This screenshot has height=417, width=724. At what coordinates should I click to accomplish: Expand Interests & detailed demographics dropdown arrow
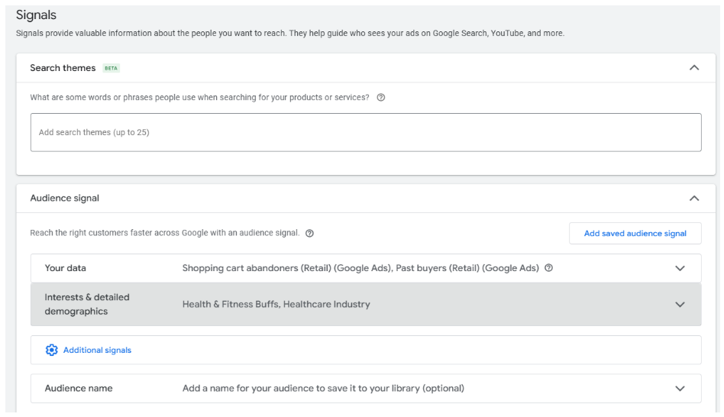click(x=680, y=305)
